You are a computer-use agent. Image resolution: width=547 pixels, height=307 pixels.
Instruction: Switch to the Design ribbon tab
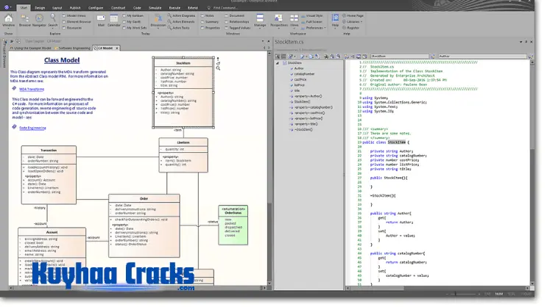point(39,8)
